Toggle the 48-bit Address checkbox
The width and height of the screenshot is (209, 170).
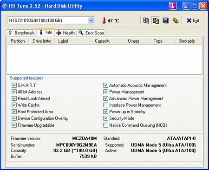(x=14, y=92)
